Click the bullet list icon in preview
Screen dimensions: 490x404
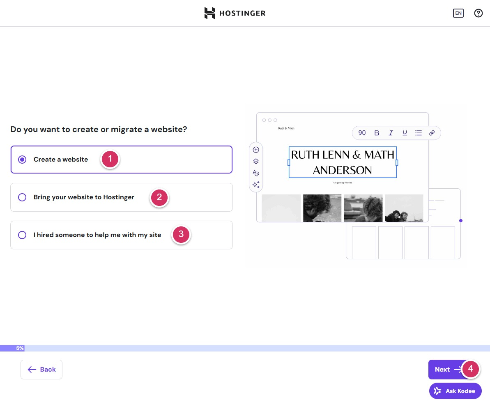click(418, 133)
